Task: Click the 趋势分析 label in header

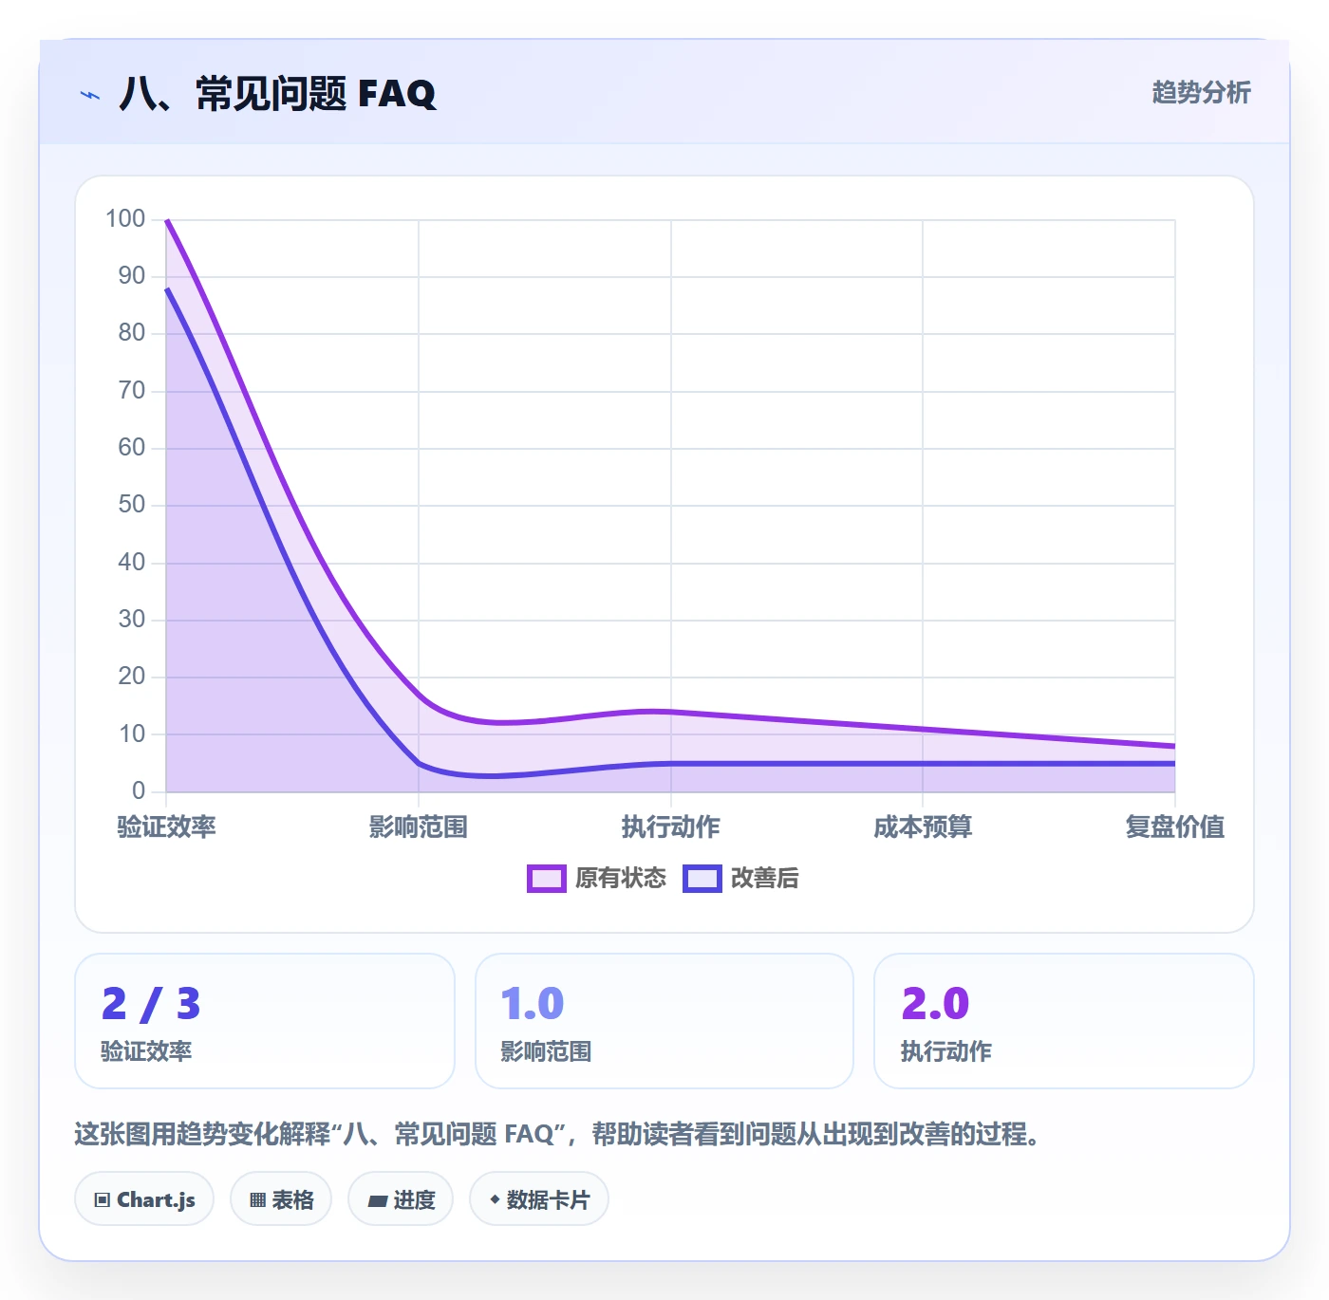Action: pyautogui.click(x=1201, y=93)
